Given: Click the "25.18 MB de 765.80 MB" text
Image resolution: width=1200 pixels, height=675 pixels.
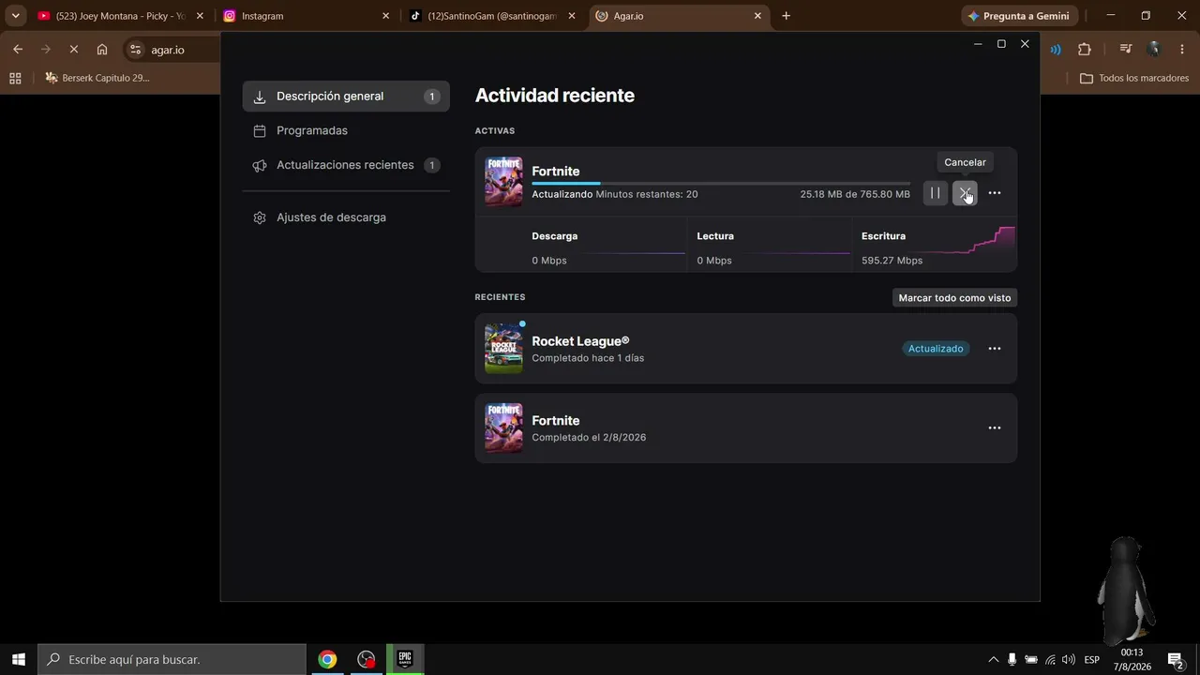Looking at the screenshot, I should pos(855,194).
